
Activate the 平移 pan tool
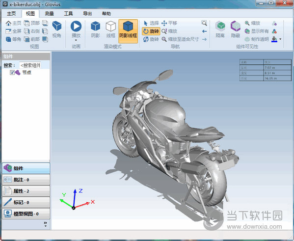click(169, 23)
